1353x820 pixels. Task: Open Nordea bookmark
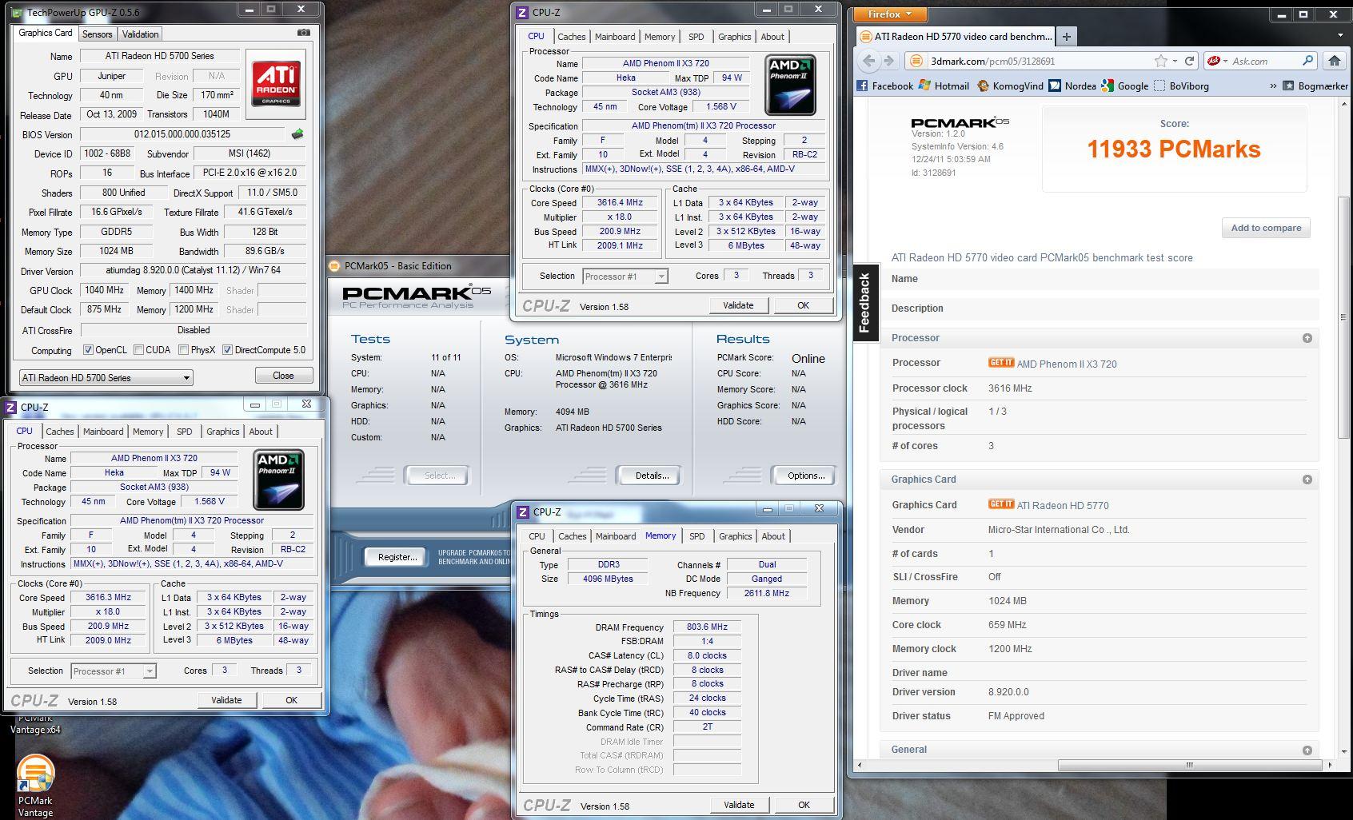(1072, 86)
